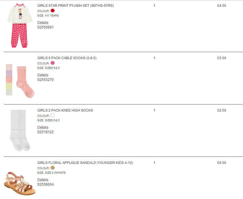243x199 pixels.
Task: View Details for pyjama set S2550891
Action: [43, 23]
